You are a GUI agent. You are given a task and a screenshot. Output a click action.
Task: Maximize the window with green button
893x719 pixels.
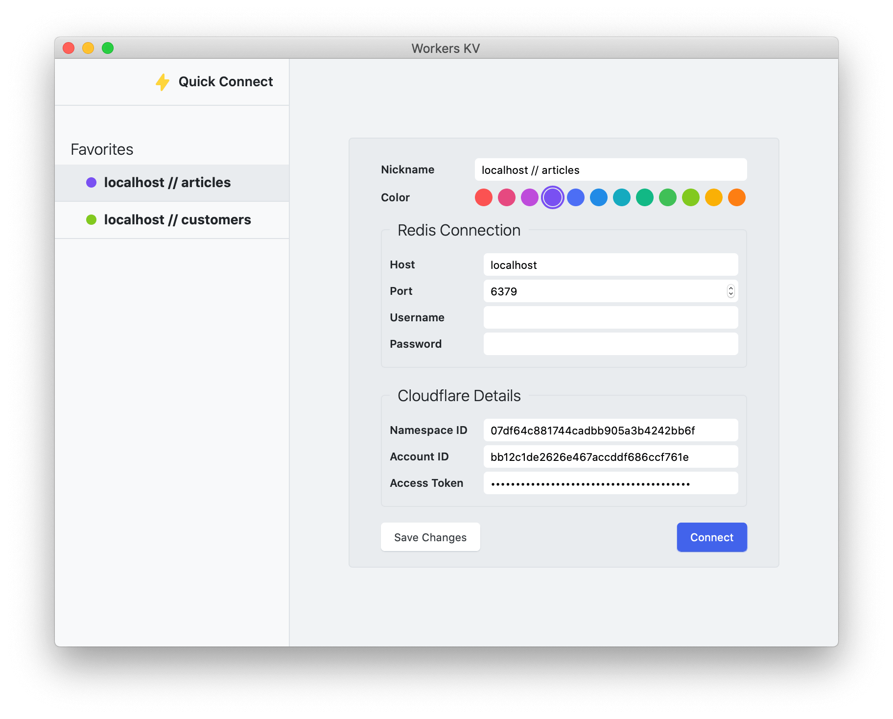click(x=108, y=48)
